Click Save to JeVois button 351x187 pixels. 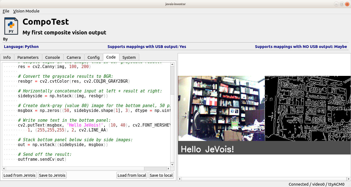coord(52,175)
